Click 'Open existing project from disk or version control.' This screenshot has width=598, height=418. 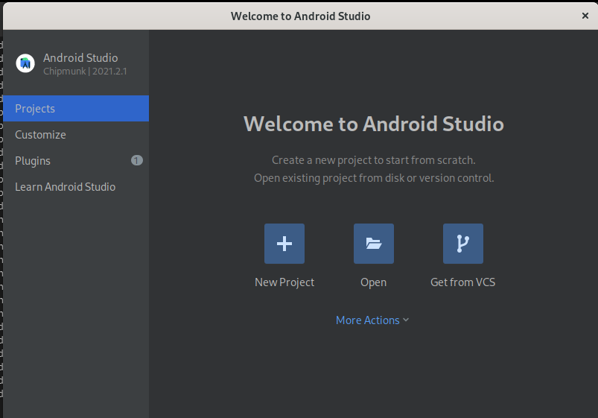(x=374, y=178)
